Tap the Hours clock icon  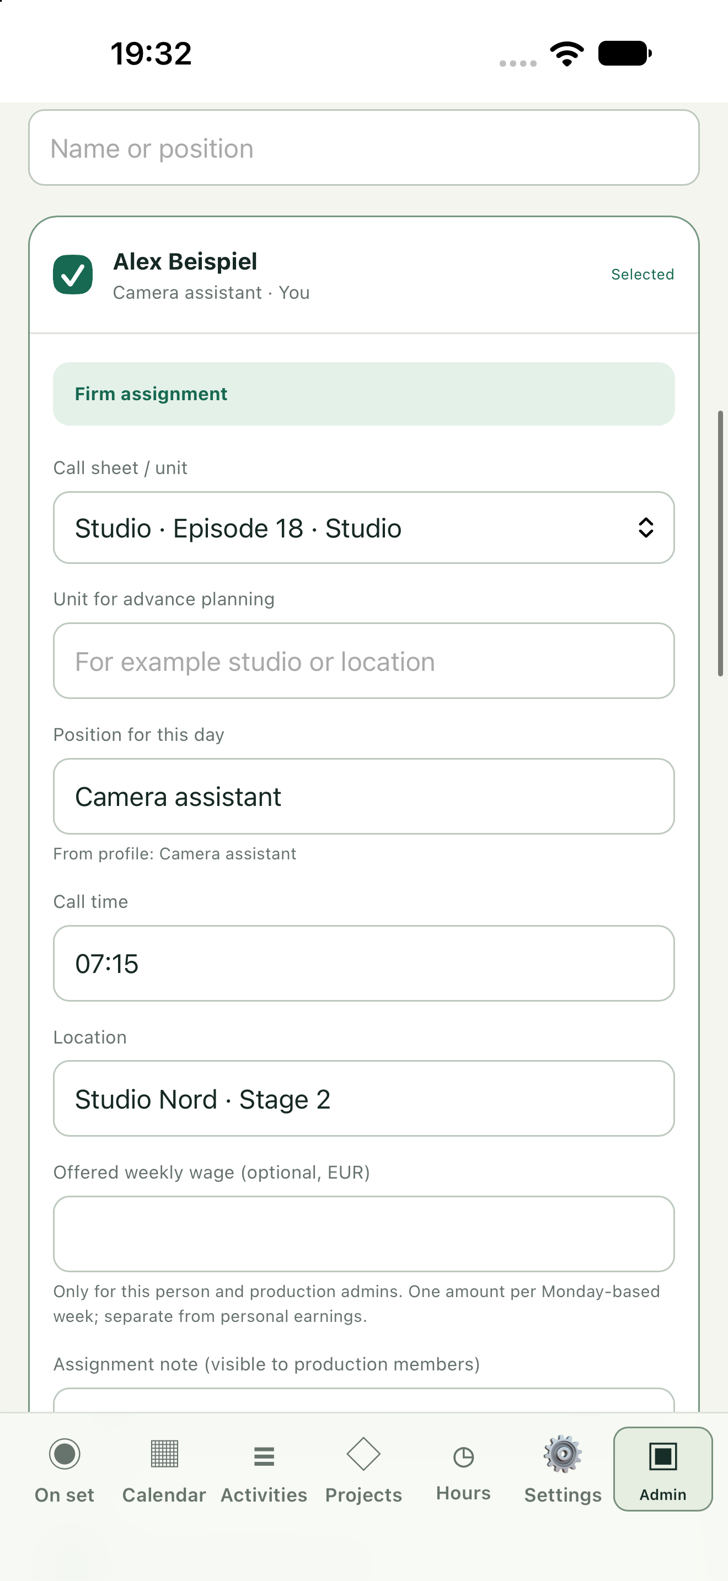pos(463,1456)
